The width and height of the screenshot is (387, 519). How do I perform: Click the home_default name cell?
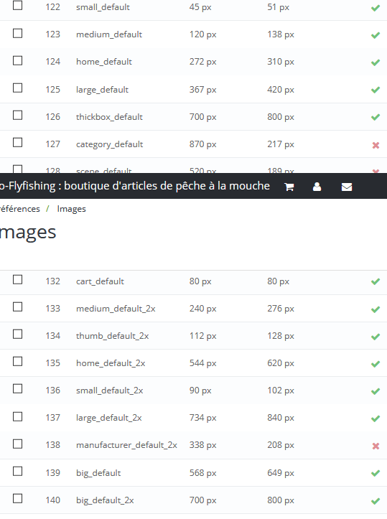tap(104, 62)
